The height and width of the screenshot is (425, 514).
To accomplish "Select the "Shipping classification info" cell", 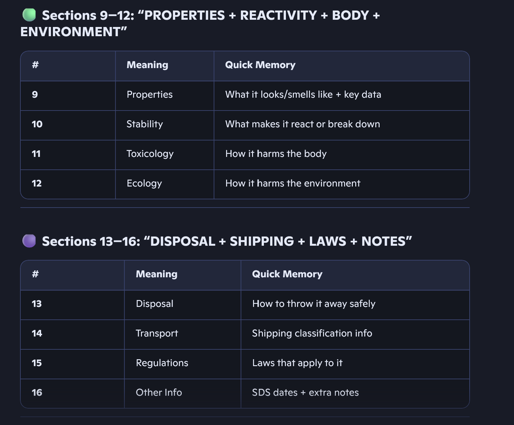I will [312, 333].
